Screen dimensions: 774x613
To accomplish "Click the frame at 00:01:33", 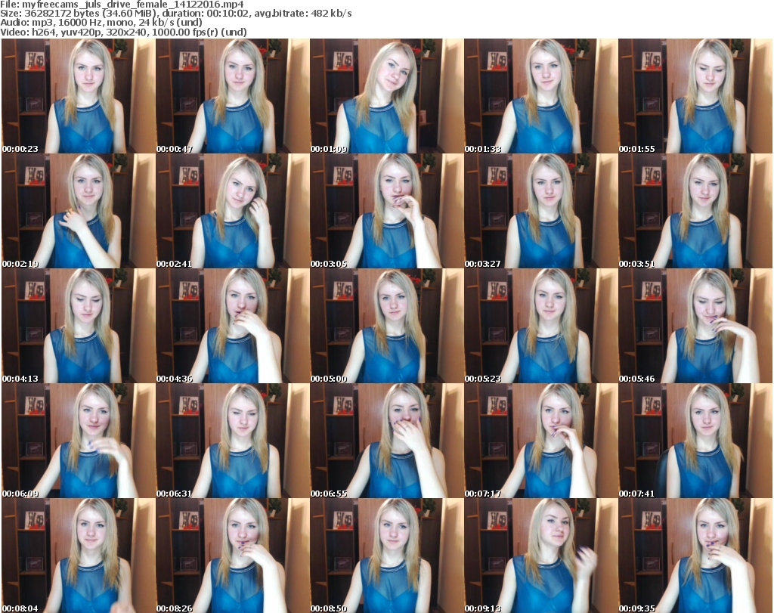I will (x=540, y=96).
